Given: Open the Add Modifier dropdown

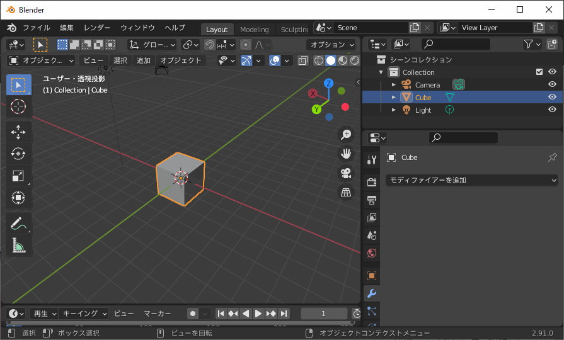Looking at the screenshot, I should click(x=471, y=180).
